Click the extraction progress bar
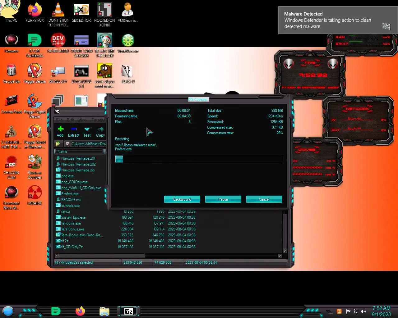Screen dimensions: 398x318 pyautogui.click(x=199, y=159)
